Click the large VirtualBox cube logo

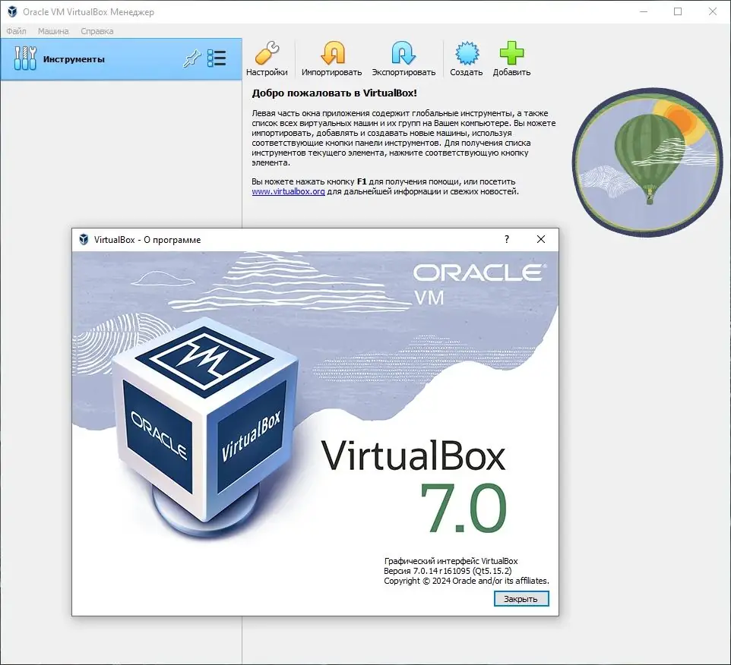point(205,426)
